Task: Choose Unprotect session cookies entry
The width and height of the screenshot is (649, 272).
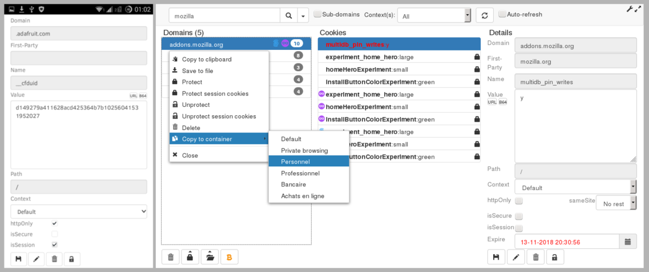Action: (219, 116)
